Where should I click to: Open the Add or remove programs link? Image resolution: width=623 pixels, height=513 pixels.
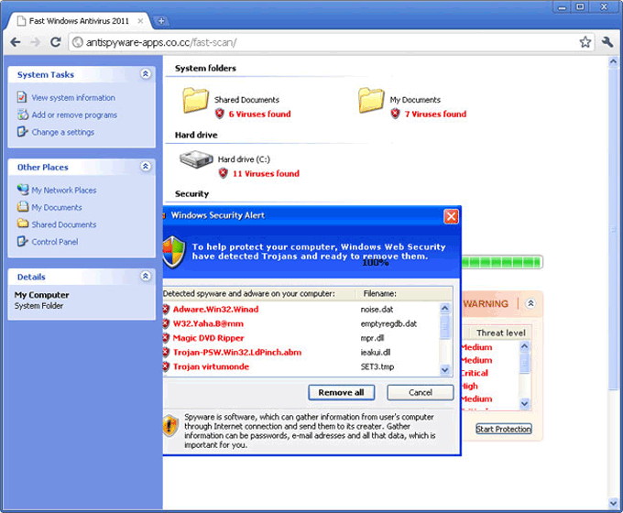coord(73,115)
